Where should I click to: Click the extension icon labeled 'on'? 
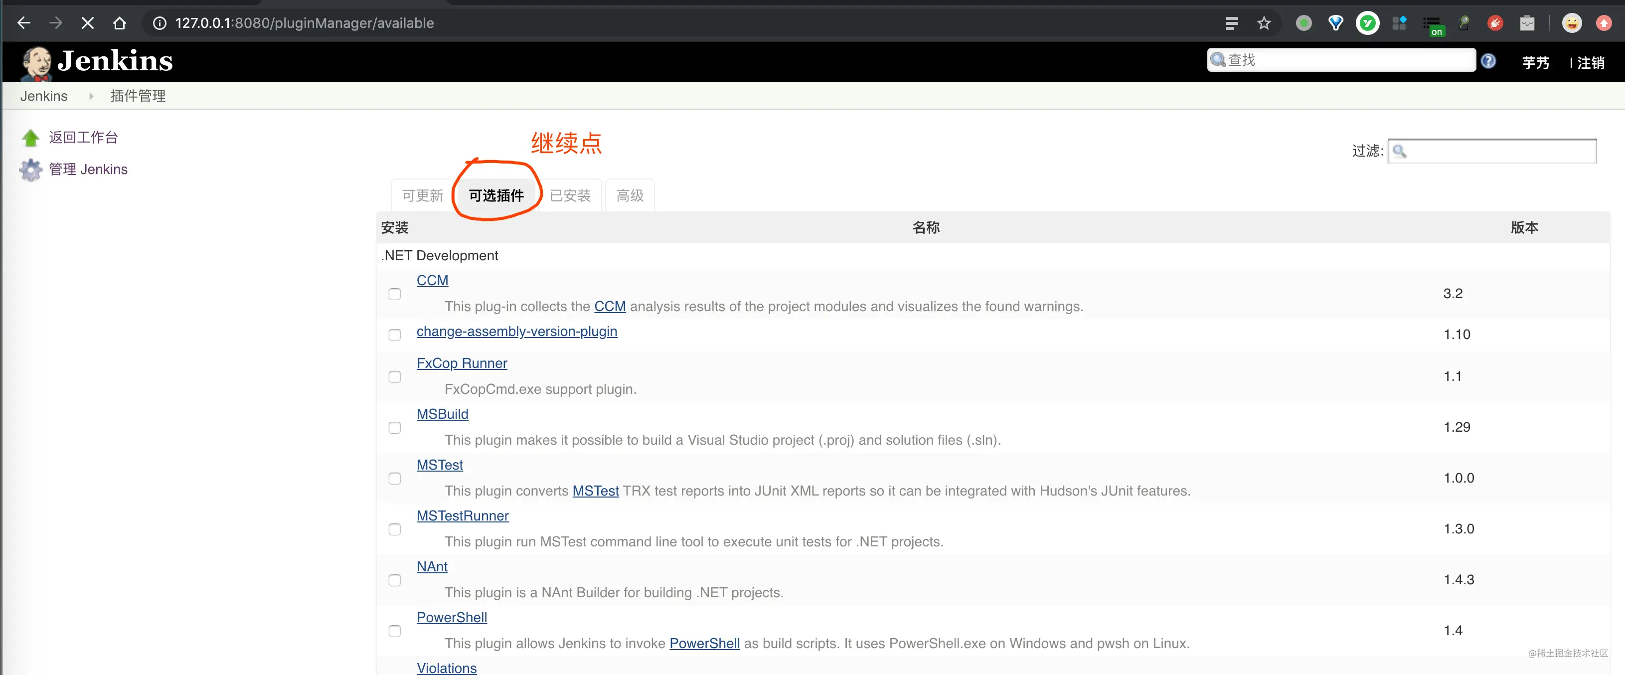coord(1433,25)
